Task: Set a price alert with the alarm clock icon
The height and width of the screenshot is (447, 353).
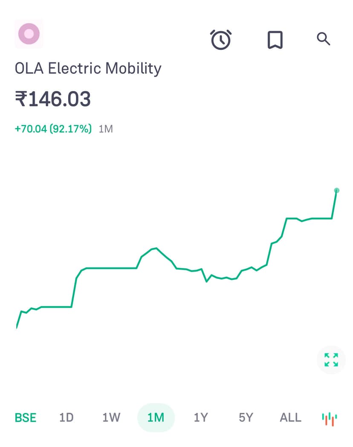Action: [x=221, y=40]
